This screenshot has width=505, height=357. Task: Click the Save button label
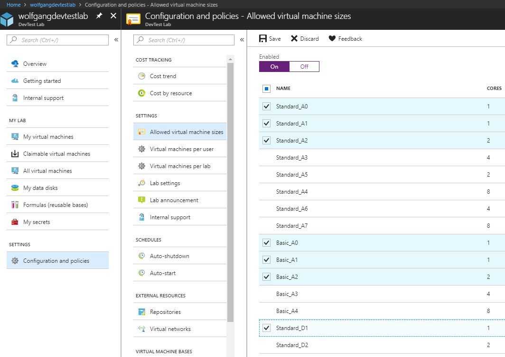pos(275,38)
